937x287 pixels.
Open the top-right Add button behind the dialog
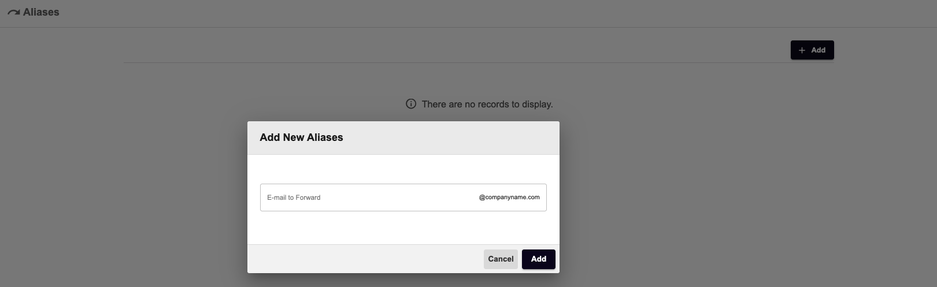tap(812, 50)
